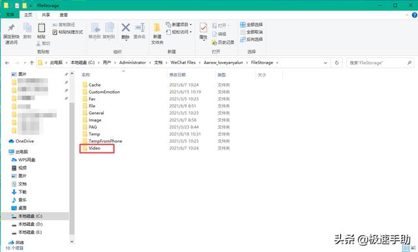The image size is (418, 252).
Task: Go up one folder level arrow
Action: coord(32,63)
